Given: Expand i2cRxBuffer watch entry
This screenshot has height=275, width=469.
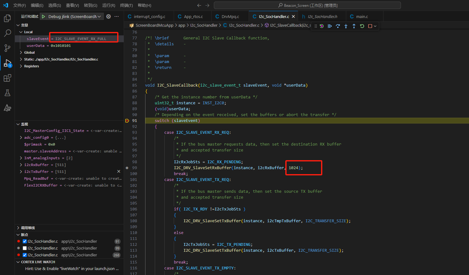Looking at the screenshot, I should tap(21, 165).
